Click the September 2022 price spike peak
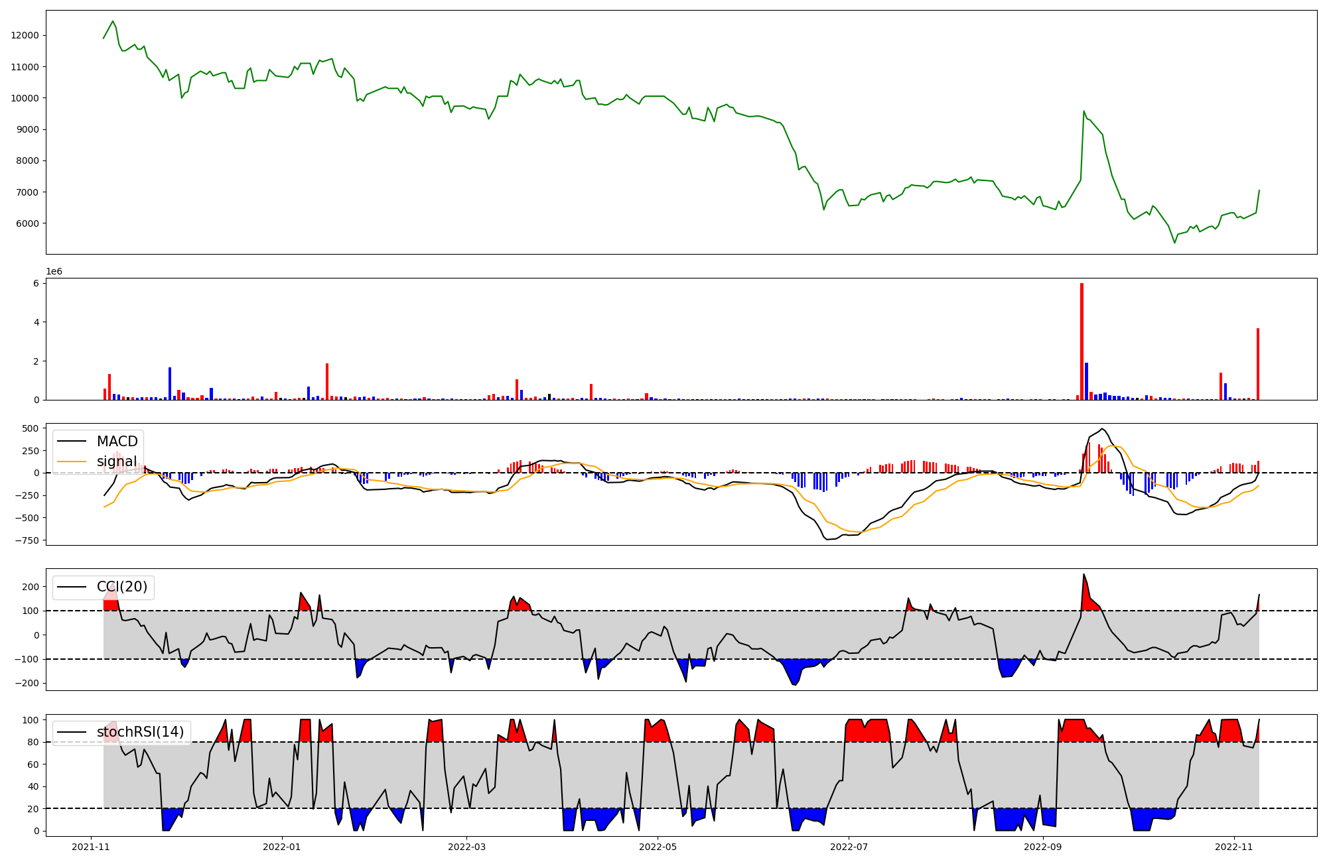This screenshot has width=1327, height=862. (x=1083, y=111)
